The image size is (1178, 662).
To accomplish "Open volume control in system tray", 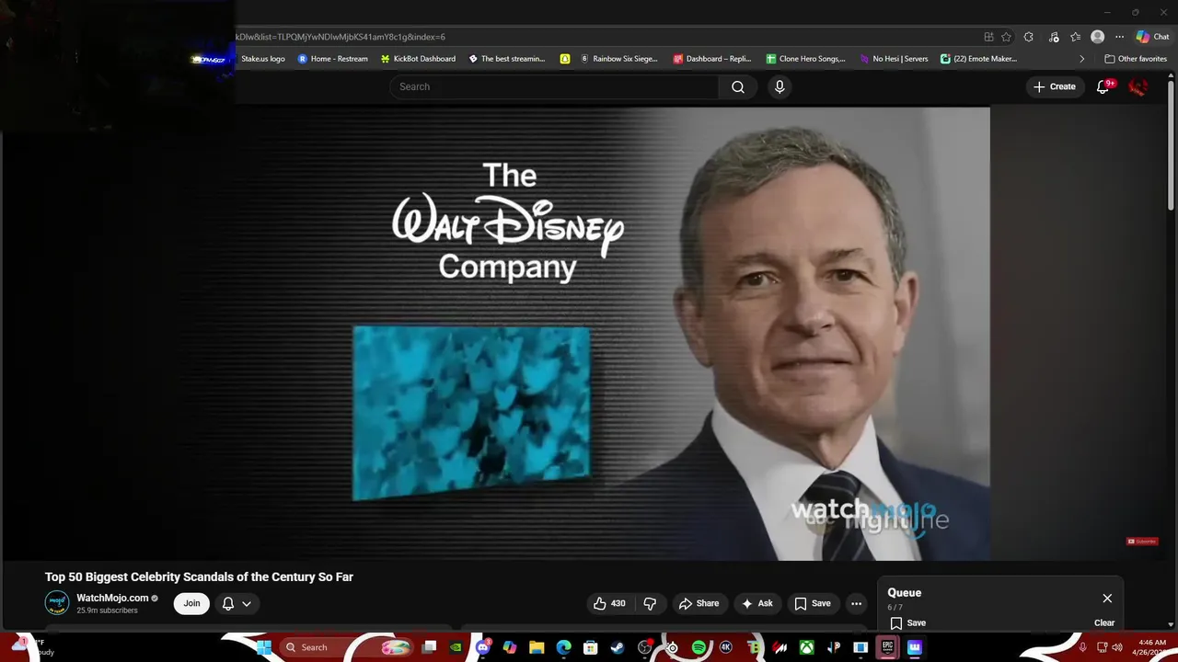I will (1116, 647).
